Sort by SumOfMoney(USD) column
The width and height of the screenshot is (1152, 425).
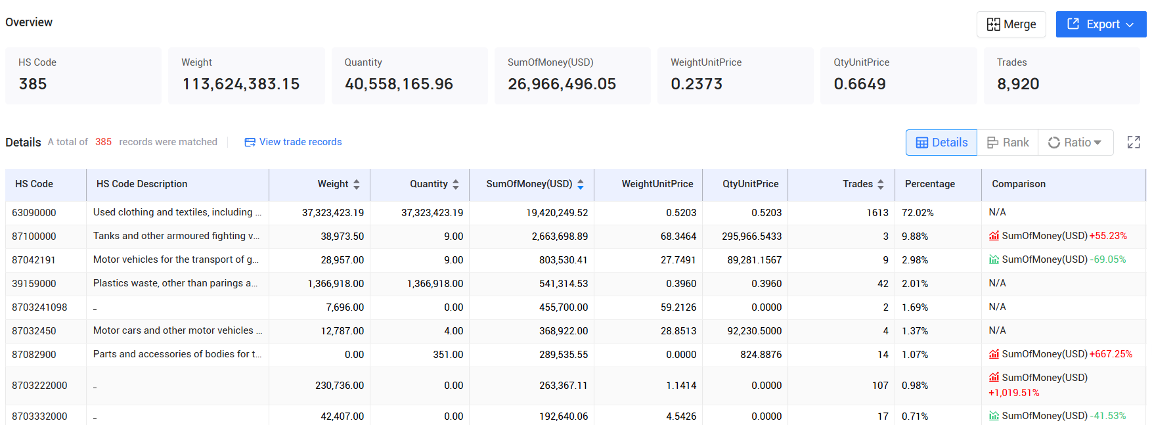581,185
